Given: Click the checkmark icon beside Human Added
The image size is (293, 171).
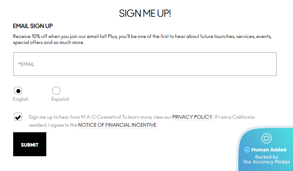Looking at the screenshot, I should coord(247,150).
